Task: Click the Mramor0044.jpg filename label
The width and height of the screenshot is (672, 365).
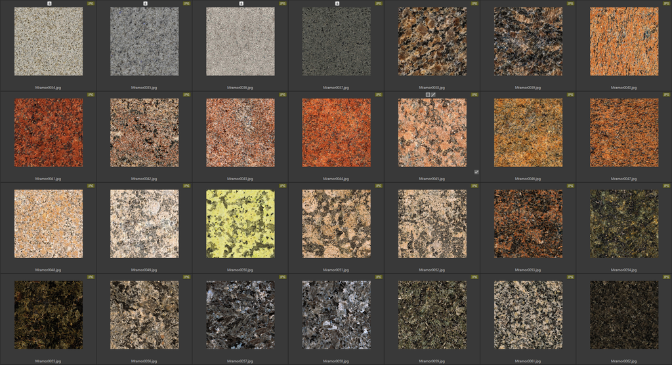Action: (x=336, y=178)
